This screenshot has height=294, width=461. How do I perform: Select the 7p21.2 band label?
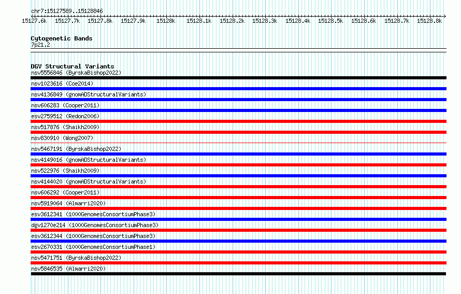(x=40, y=45)
